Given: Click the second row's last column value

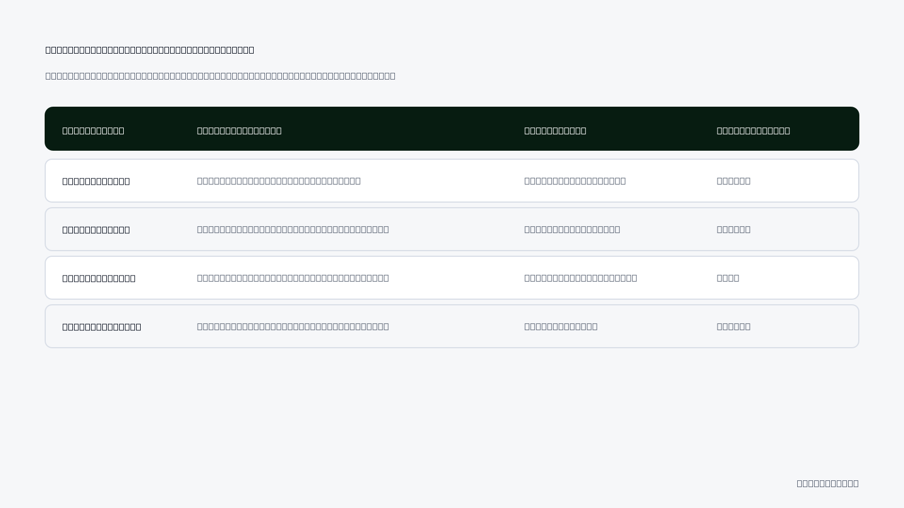Looking at the screenshot, I should [x=733, y=229].
